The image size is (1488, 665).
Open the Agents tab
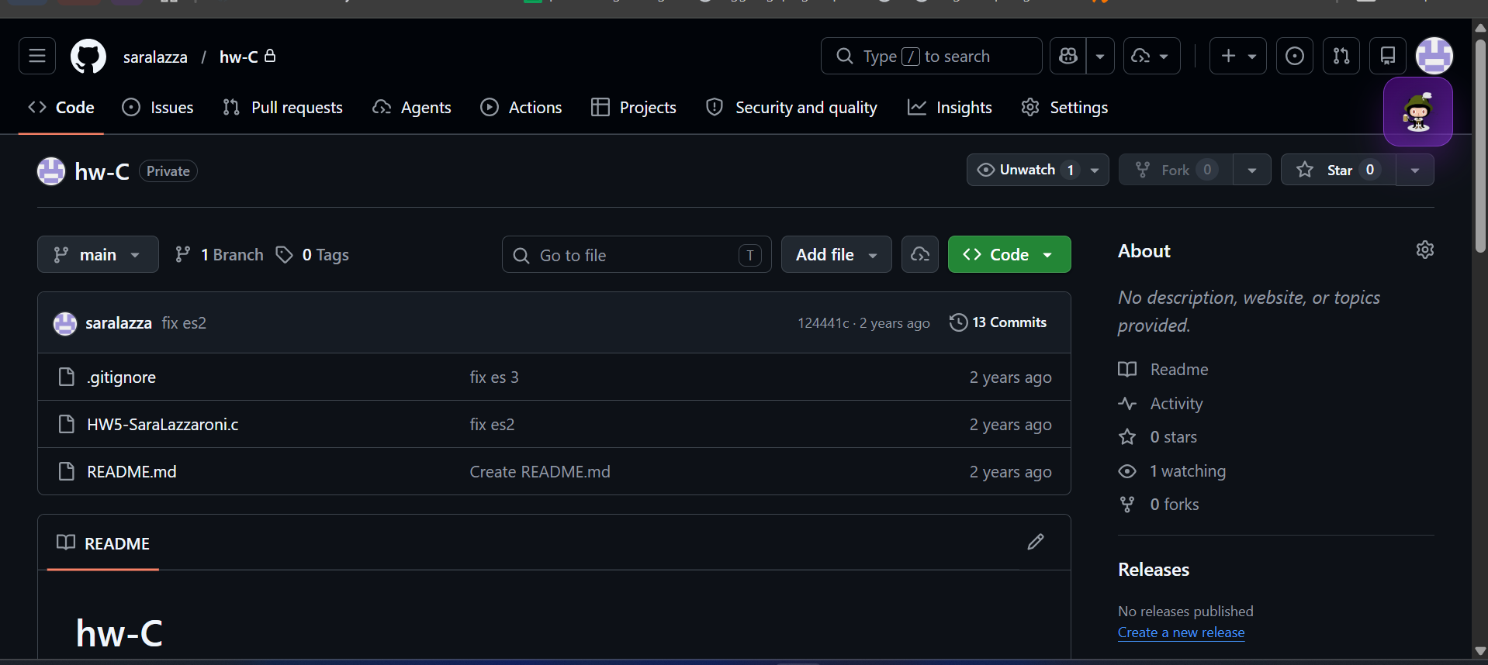412,108
